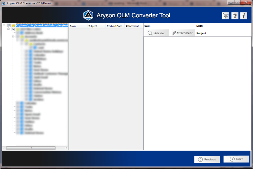The height and width of the screenshot is (169, 253).
Task: Select the C:\Users\this\Downloads\olm path row
Action: tap(42, 26)
